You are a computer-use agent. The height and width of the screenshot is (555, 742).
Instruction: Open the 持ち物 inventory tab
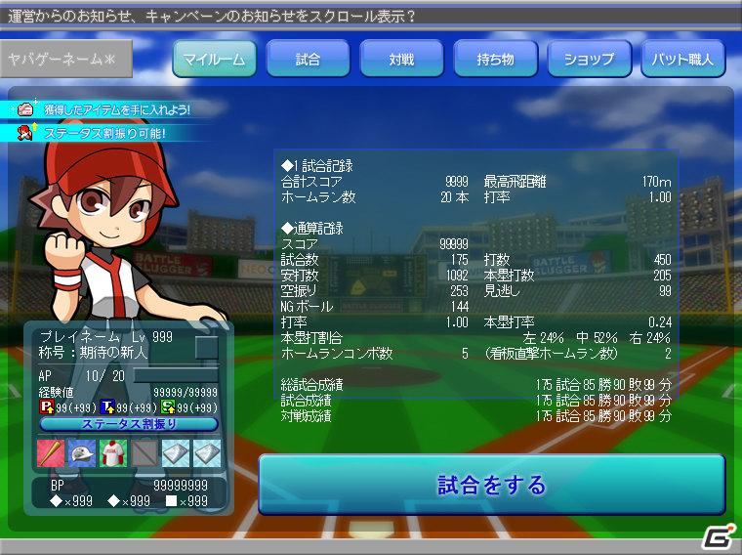tap(495, 60)
